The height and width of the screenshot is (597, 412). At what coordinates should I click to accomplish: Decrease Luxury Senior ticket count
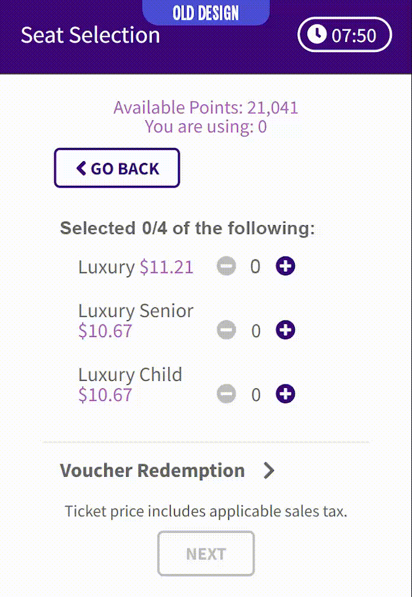[226, 330]
